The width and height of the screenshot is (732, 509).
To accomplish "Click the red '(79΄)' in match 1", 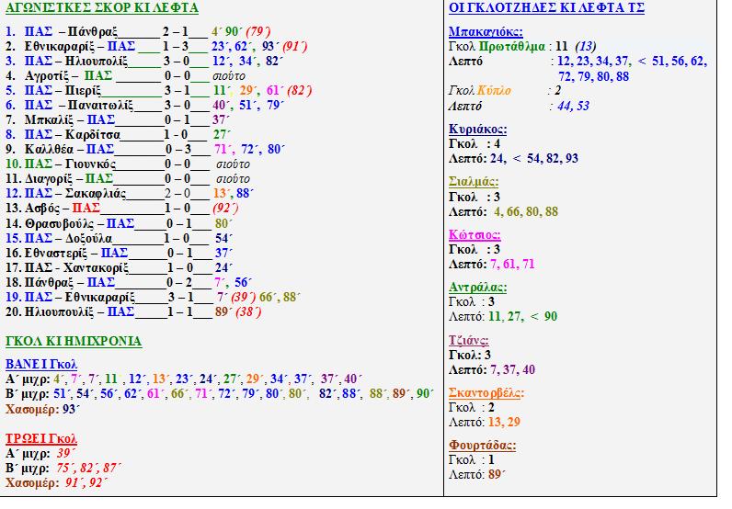I will tap(258, 32).
